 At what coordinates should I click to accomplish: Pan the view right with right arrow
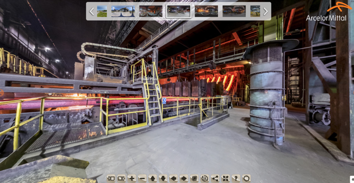pyautogui.click(x=184, y=178)
